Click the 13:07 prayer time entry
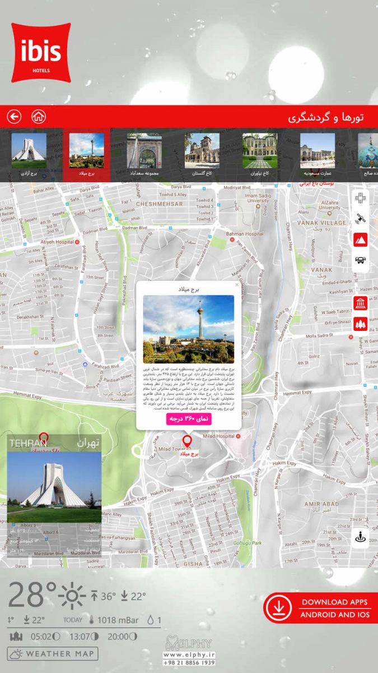Viewport: 378px width, 673px height. click(84, 637)
